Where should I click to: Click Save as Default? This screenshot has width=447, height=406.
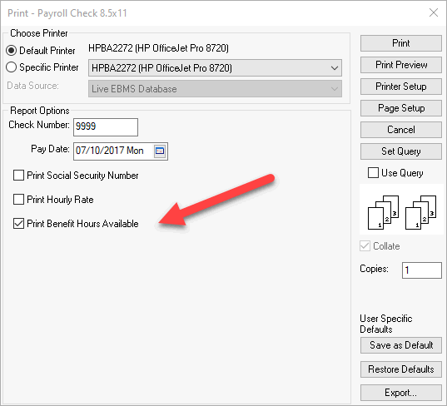coord(401,345)
